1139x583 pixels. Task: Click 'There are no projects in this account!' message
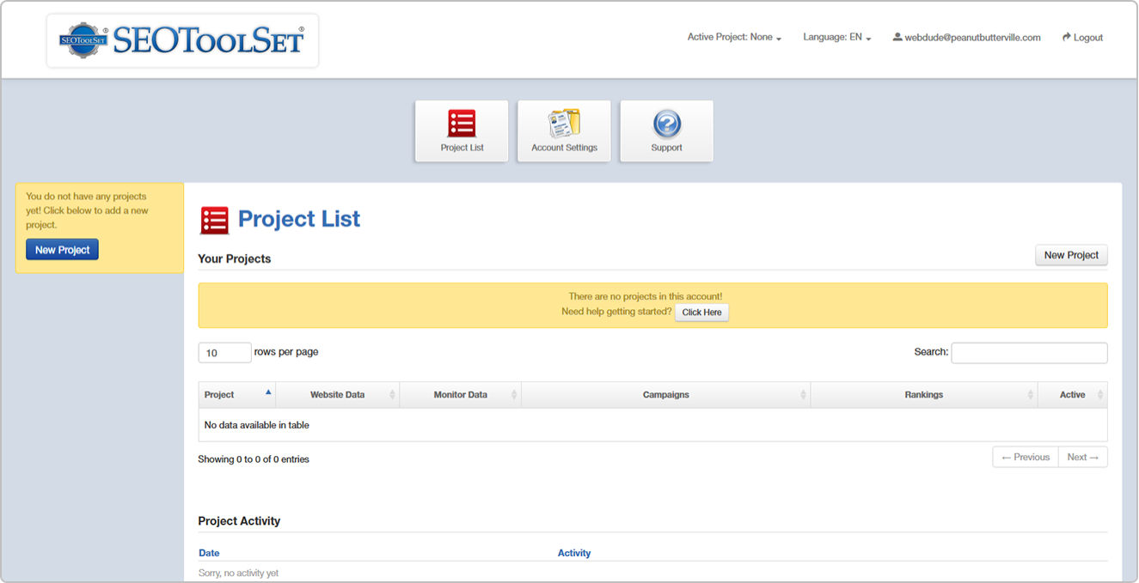click(x=646, y=296)
